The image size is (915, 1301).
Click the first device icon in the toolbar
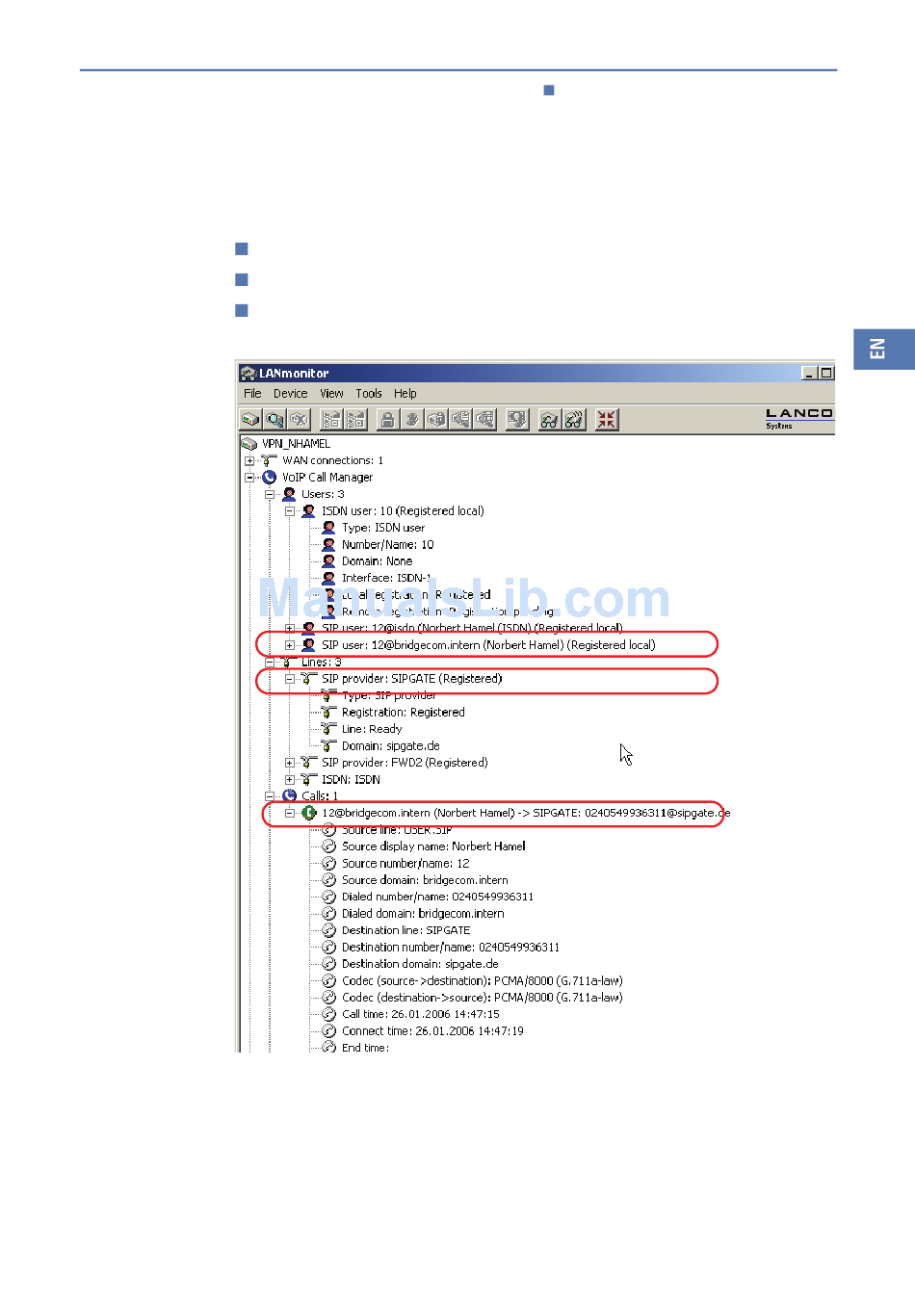click(x=250, y=420)
